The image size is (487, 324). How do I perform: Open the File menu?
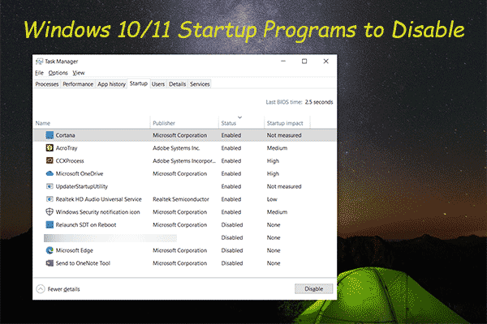[39, 73]
